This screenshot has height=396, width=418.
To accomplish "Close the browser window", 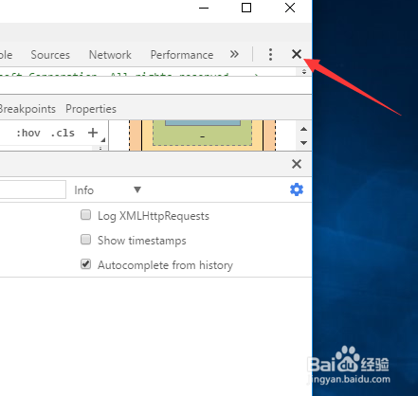I will pos(290,8).
